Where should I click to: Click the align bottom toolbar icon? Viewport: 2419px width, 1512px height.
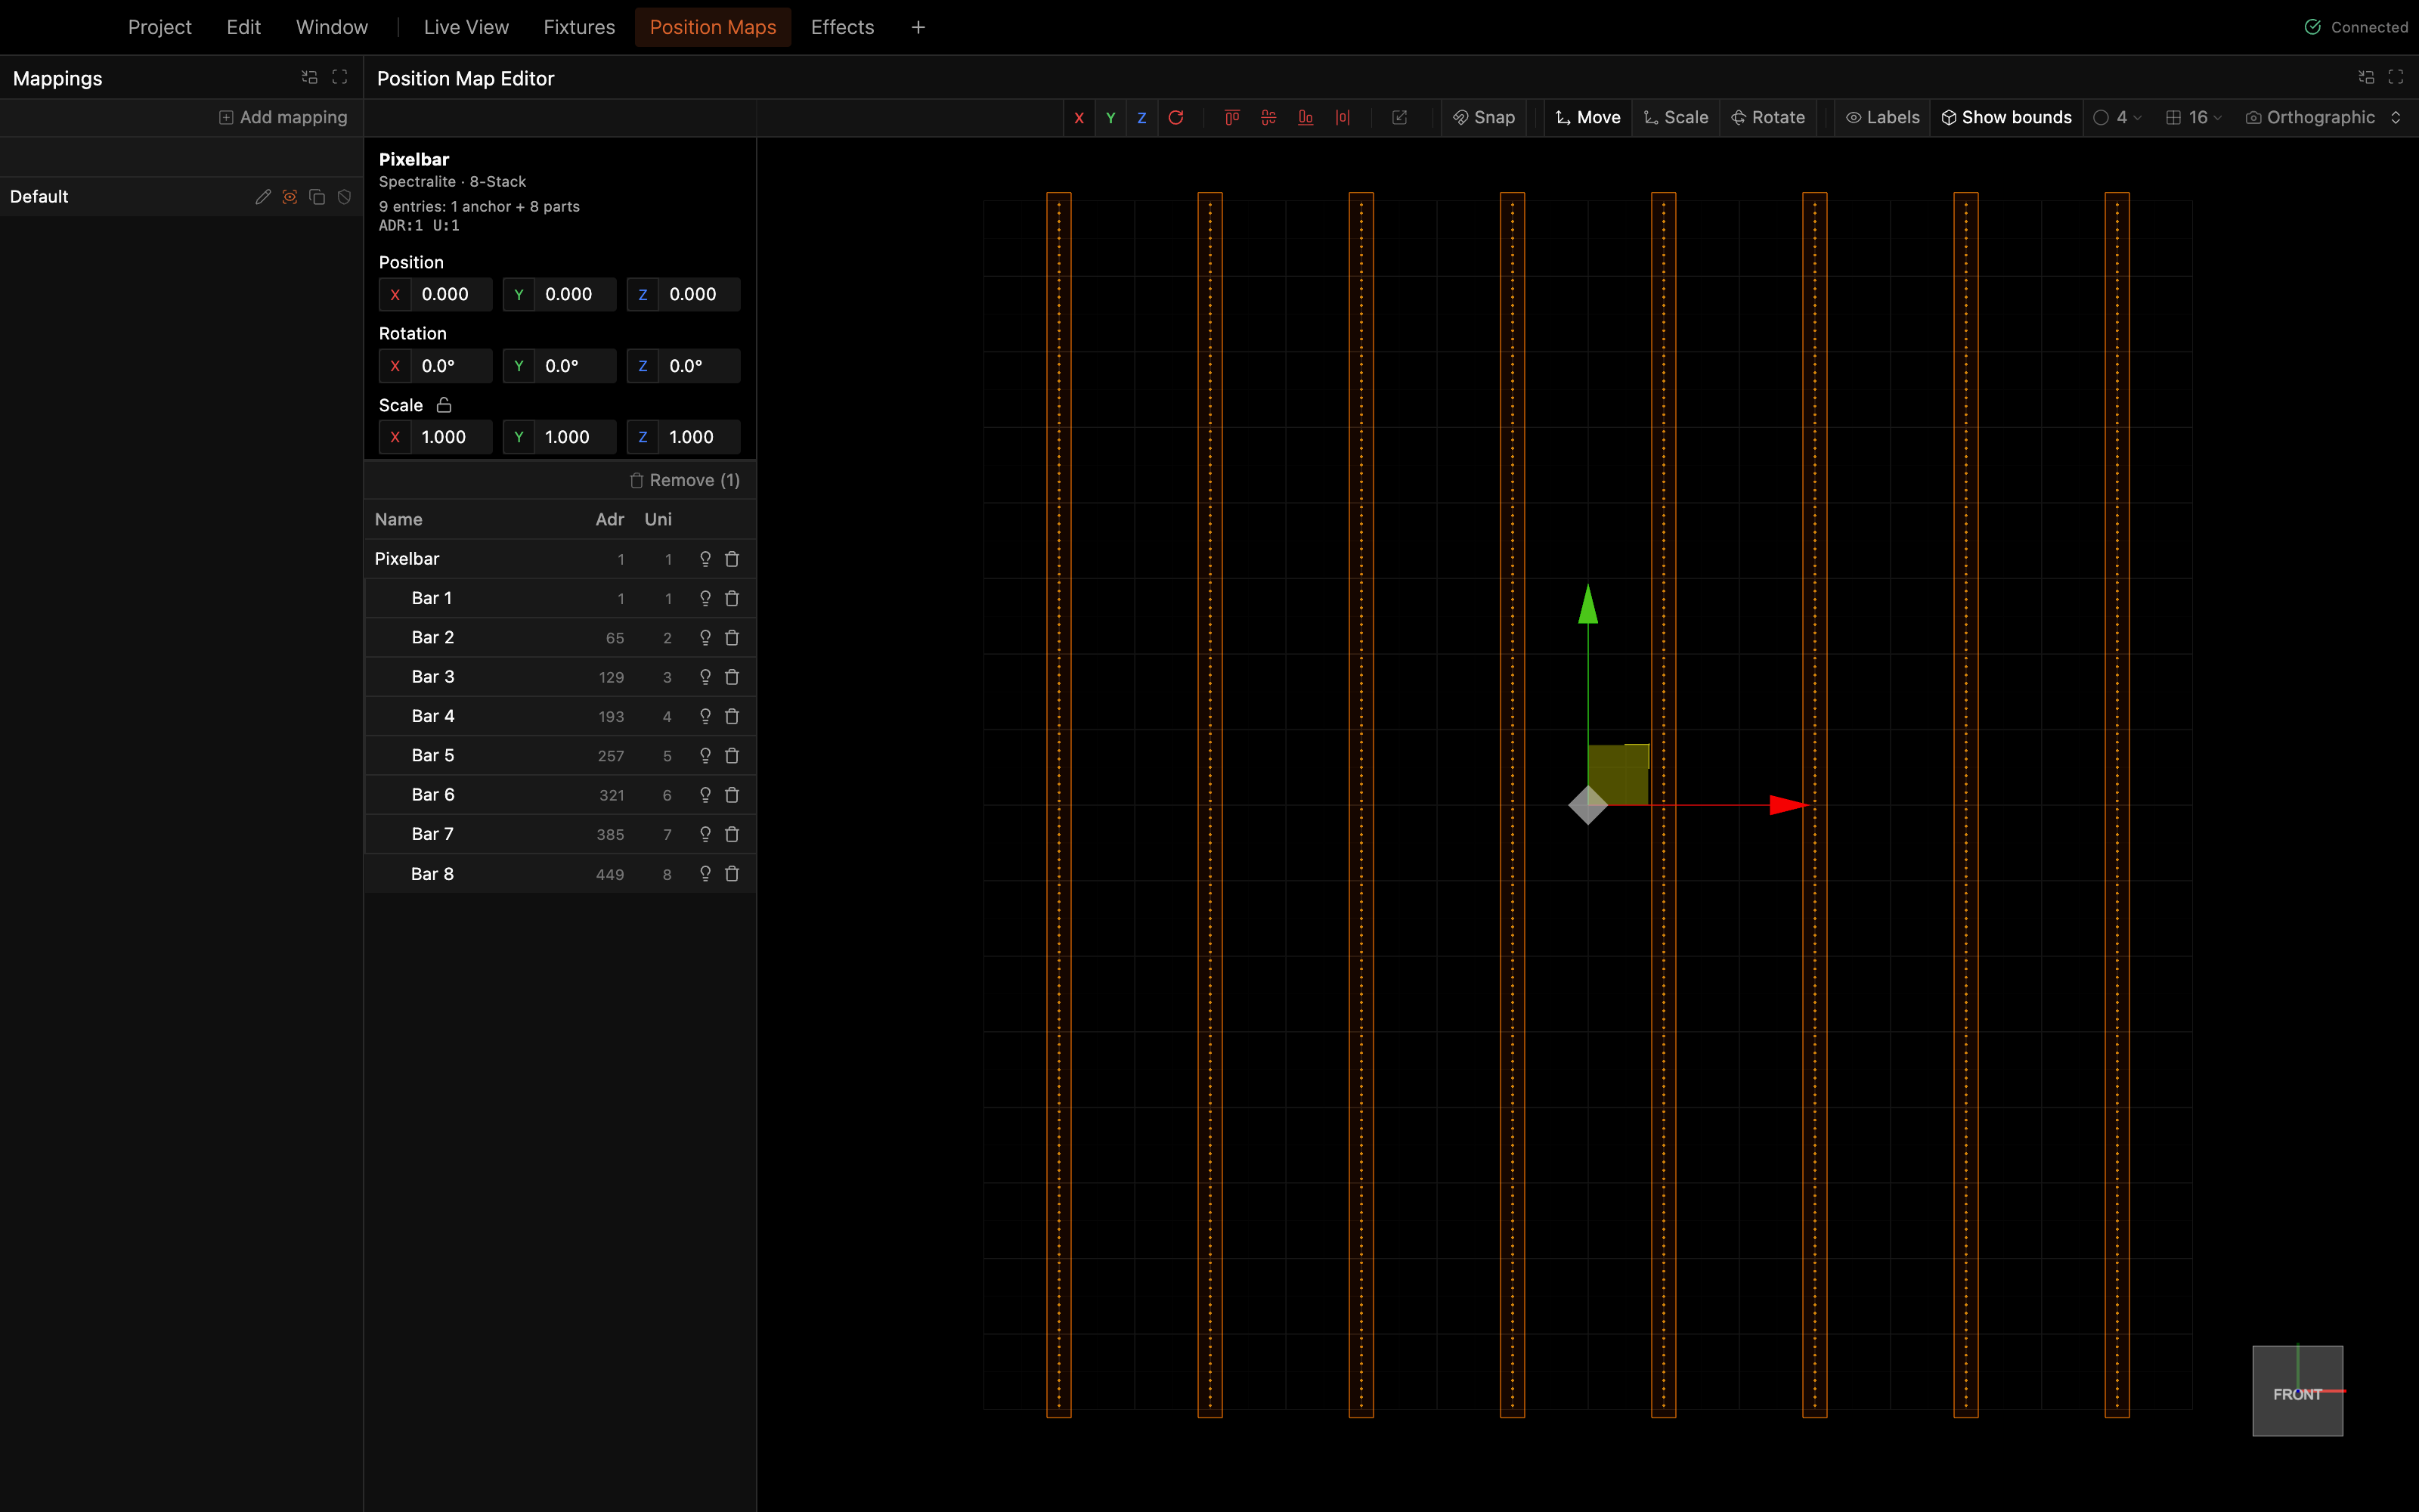[x=1306, y=118]
